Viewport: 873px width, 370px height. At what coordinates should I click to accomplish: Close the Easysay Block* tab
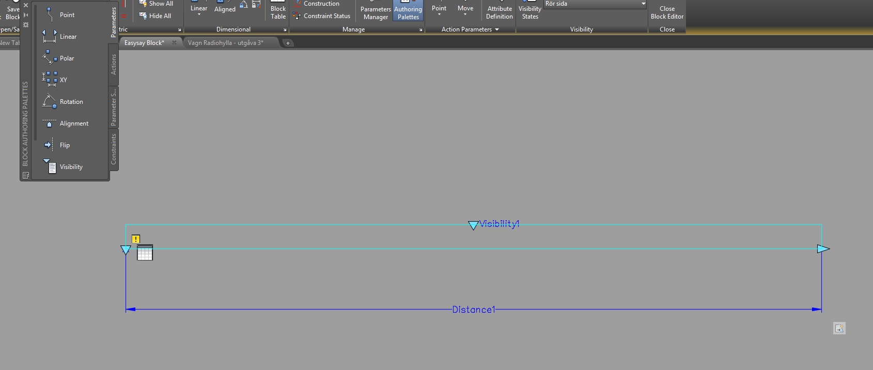click(x=174, y=43)
